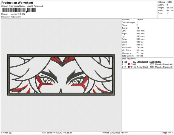The height and width of the screenshot is (135, 174).
Task: Click the Trims value 14
Action: click(x=137, y=27)
